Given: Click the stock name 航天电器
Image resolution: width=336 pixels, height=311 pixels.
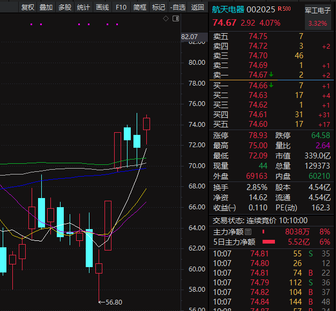Looking at the screenshot, I should point(228,10).
